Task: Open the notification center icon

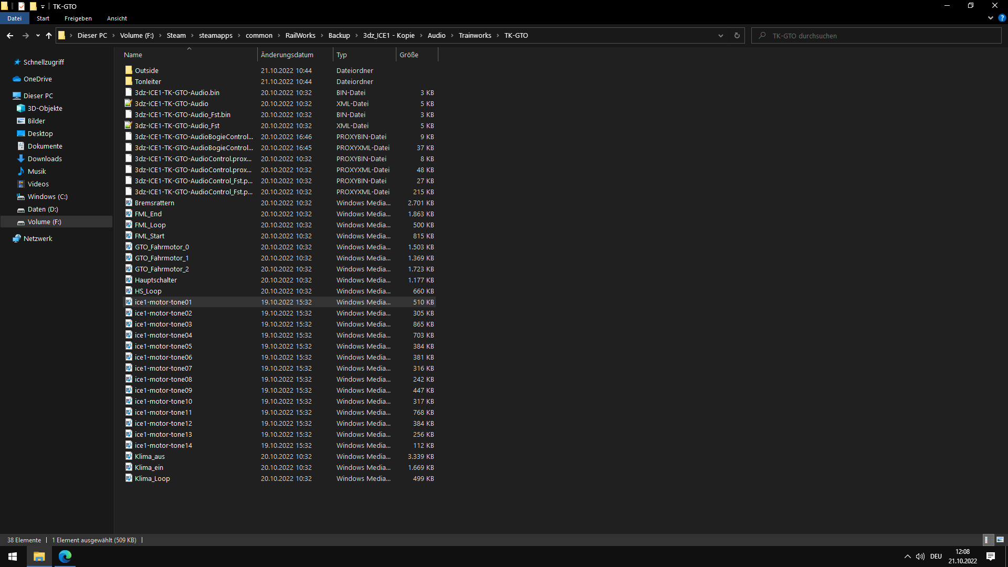Action: [x=991, y=556]
